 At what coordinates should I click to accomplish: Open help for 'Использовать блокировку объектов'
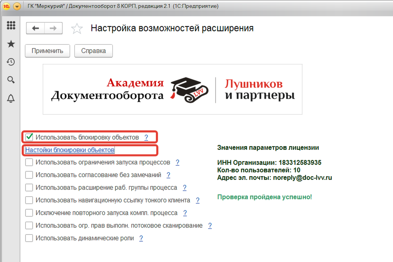(146, 137)
